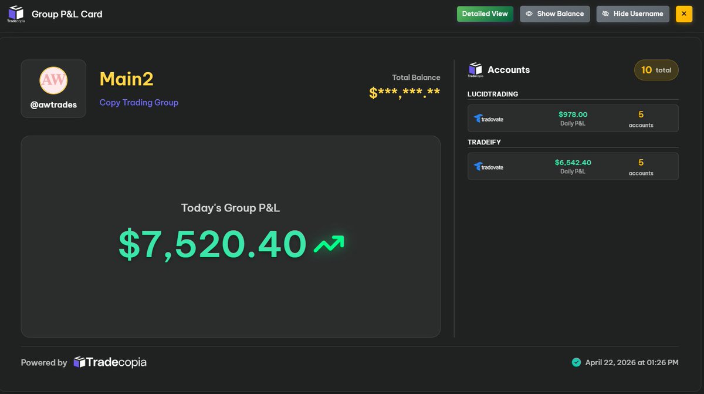704x394 pixels.
Task: Click the April 22, 2026 timestamp
Action: [632, 362]
